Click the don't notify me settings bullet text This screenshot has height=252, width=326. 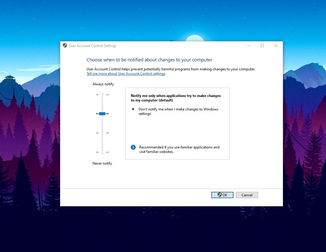point(178,111)
